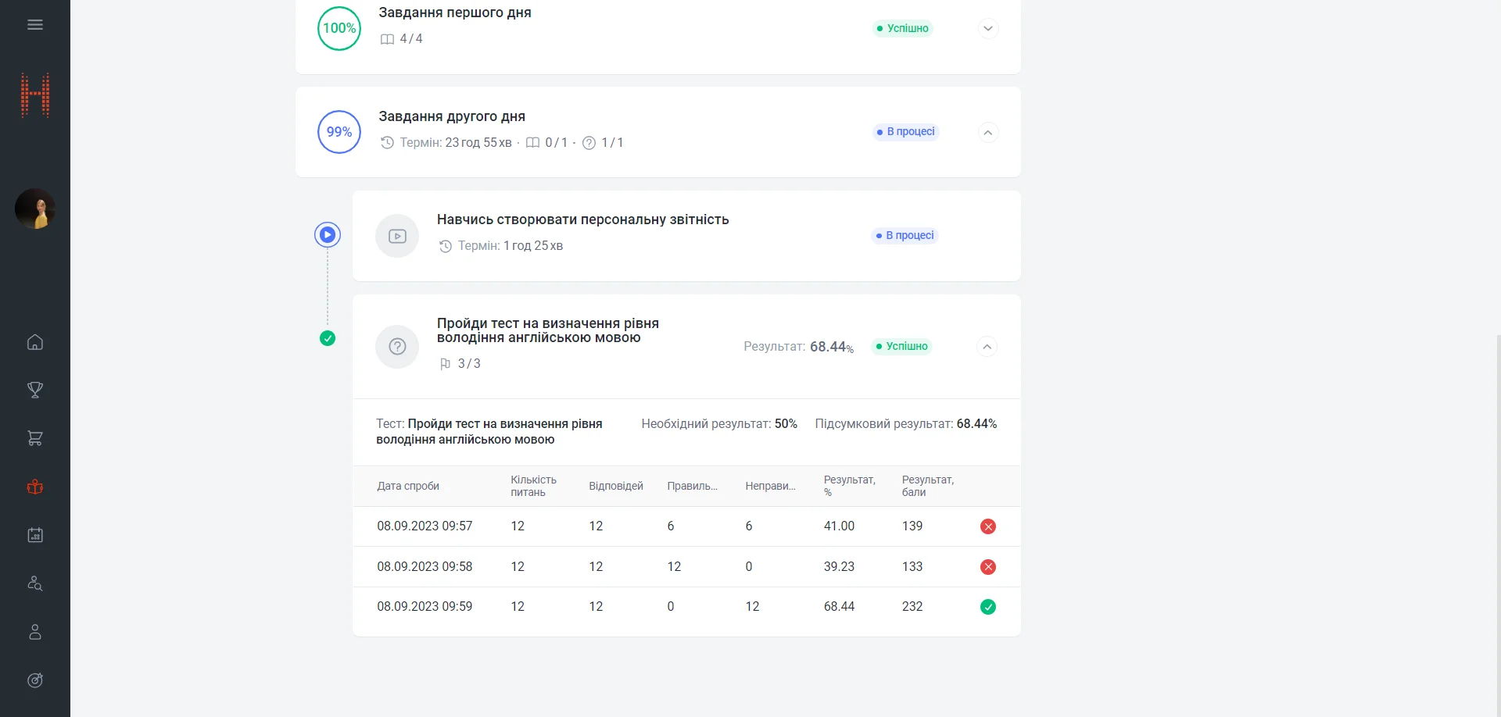Click the user avatar photo
Screen dimensions: 1501x717
35,209
